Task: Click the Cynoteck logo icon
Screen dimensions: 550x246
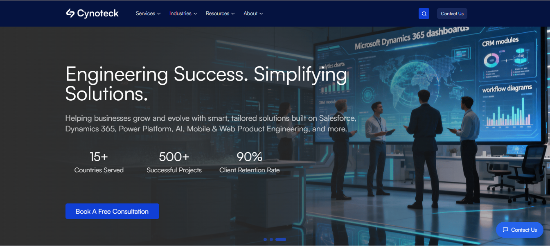Action: (x=70, y=14)
